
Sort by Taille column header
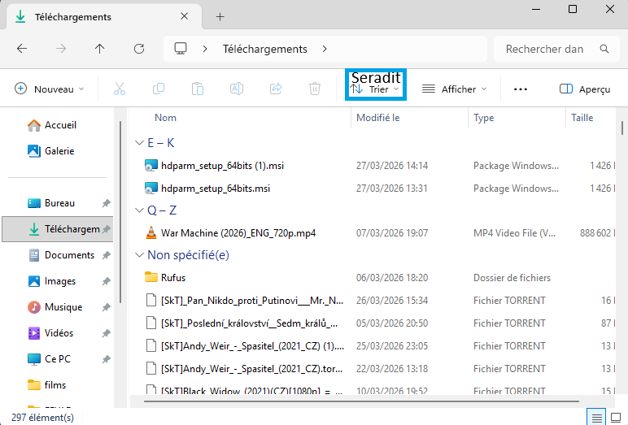tap(582, 118)
